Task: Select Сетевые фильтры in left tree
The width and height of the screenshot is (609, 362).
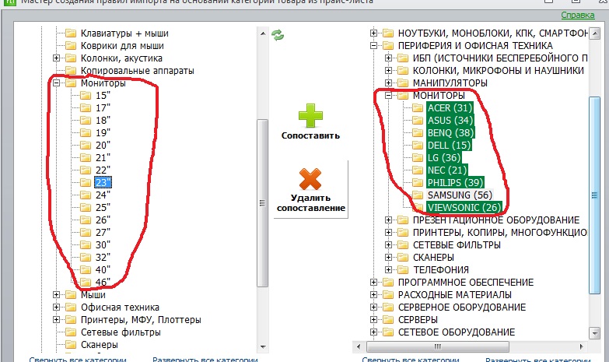Action: pos(121,332)
